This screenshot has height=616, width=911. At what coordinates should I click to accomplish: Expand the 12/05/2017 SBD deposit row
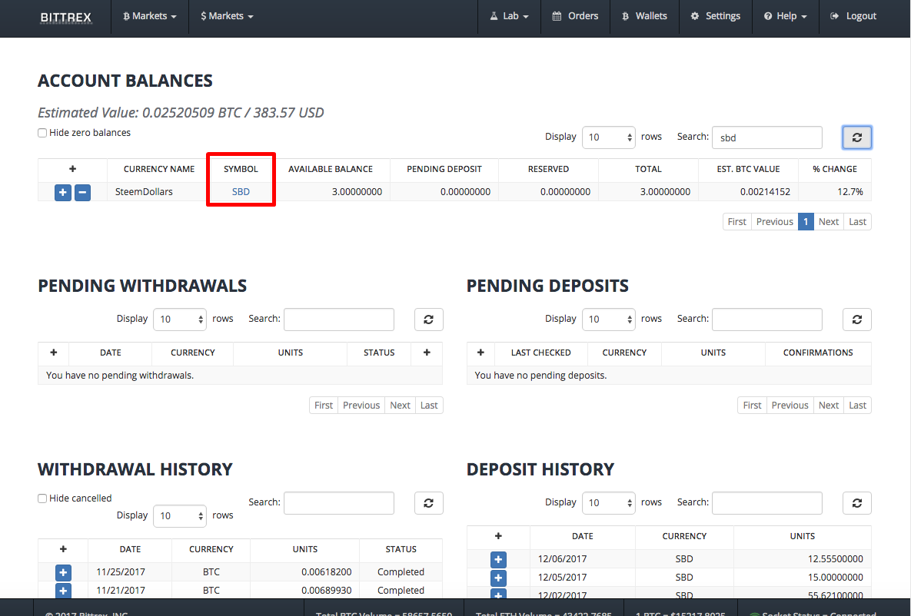498,578
